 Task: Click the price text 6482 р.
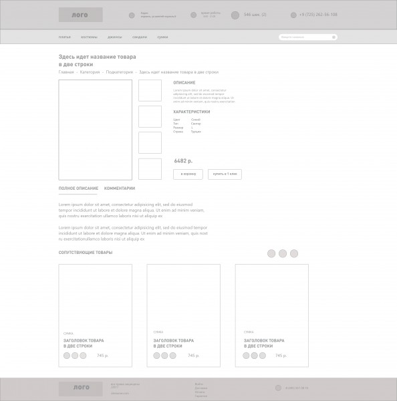(183, 161)
